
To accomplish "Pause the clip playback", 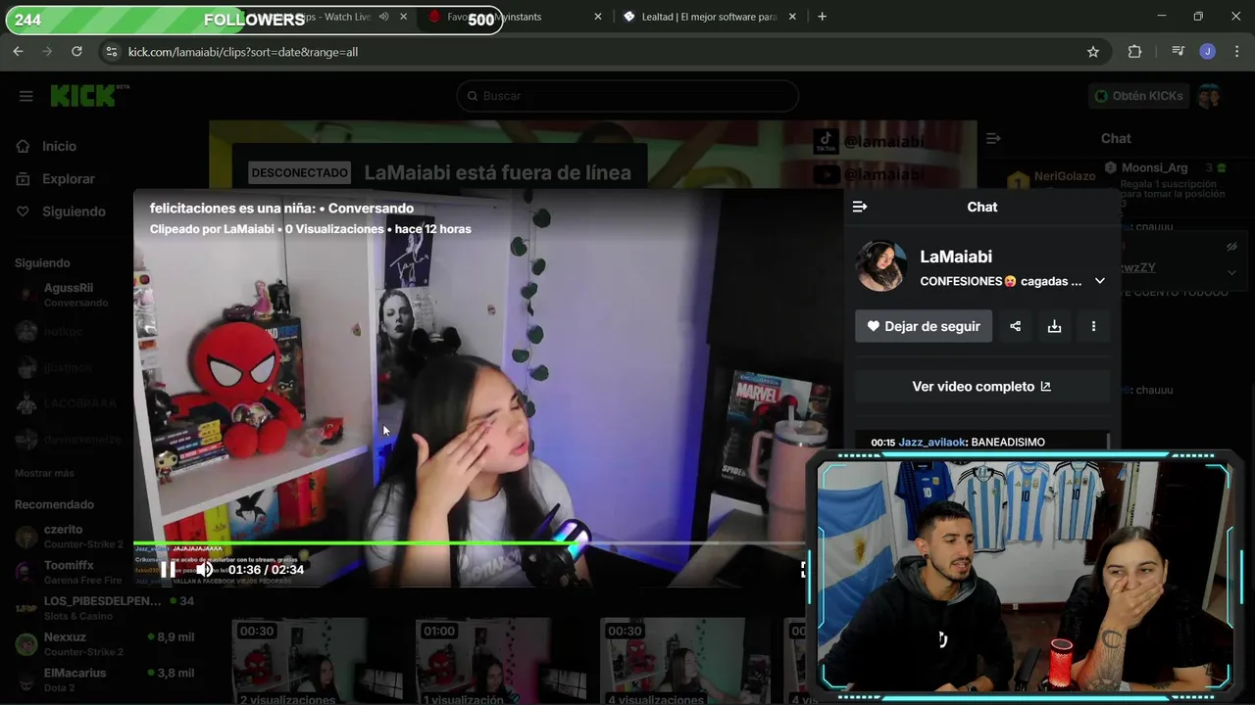I will coord(168,569).
